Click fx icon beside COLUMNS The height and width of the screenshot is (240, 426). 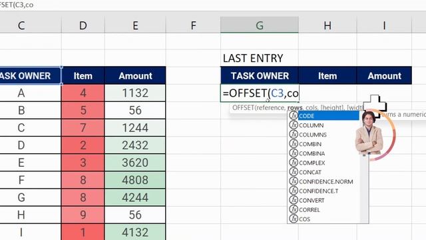(294, 134)
